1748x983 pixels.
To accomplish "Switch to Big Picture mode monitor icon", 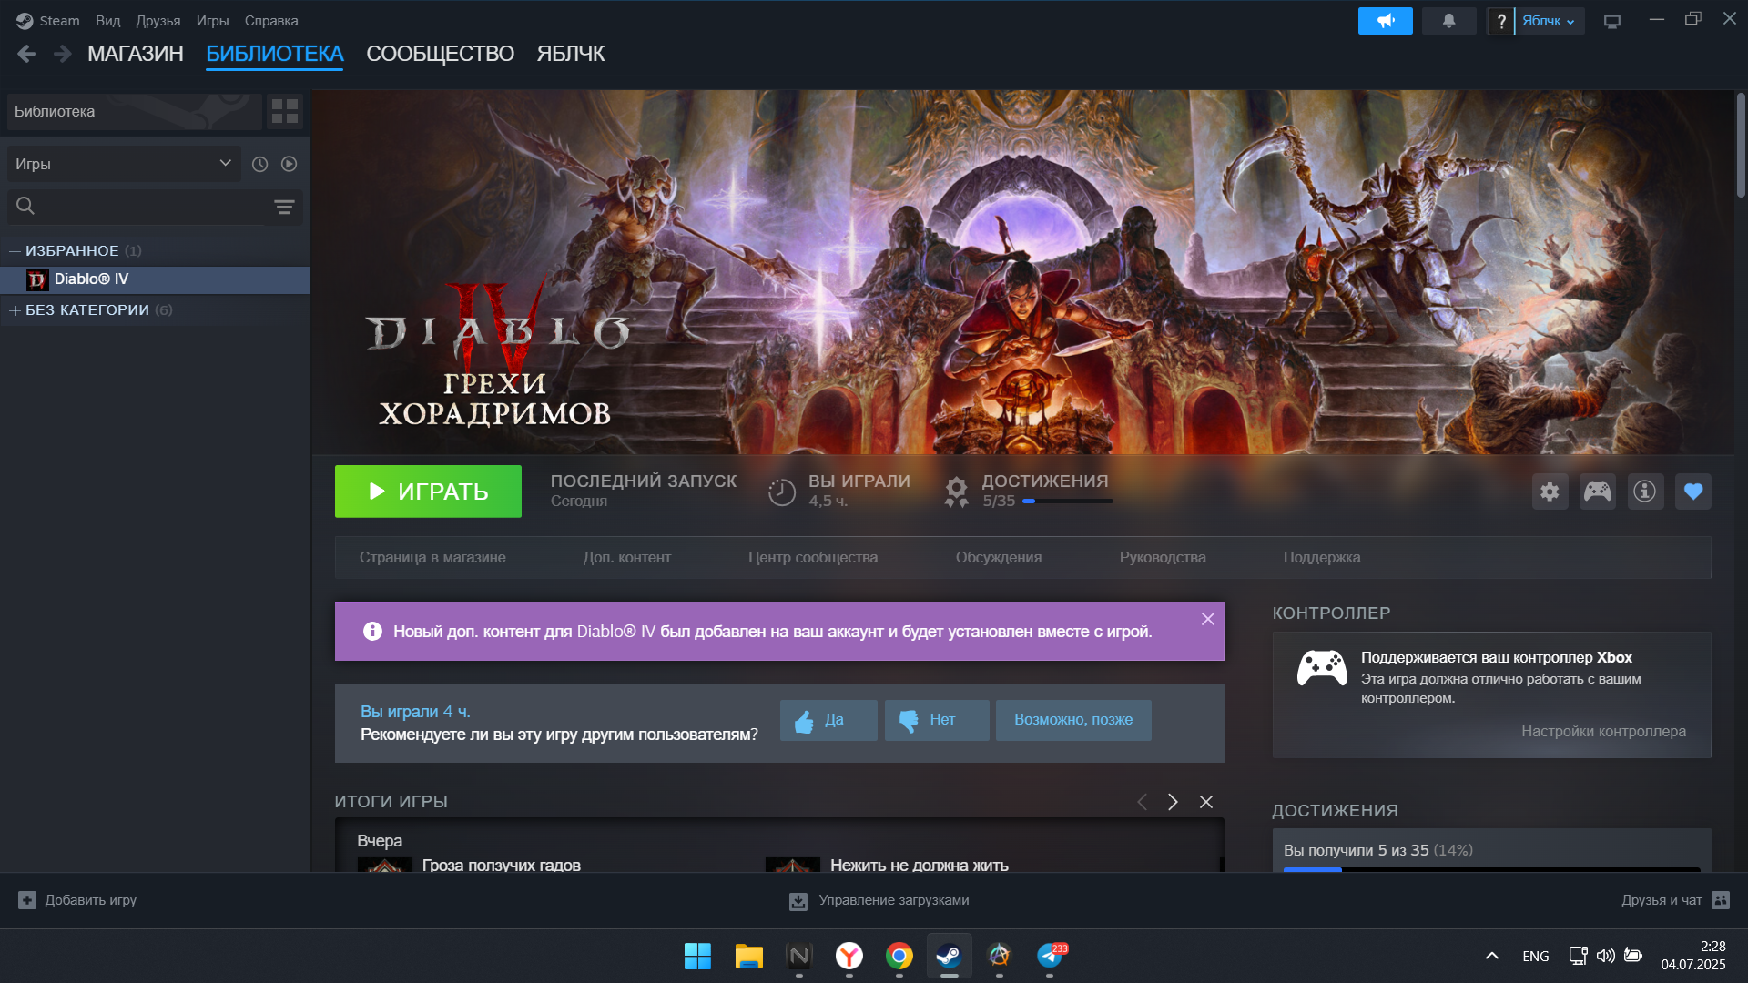I will pyautogui.click(x=1611, y=21).
